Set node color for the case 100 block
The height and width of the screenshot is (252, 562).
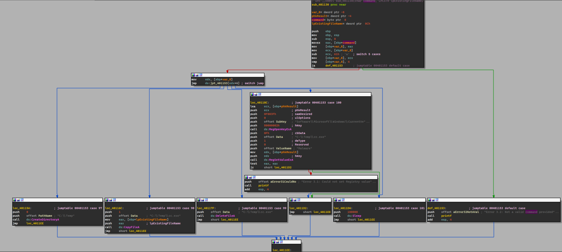pyautogui.click(x=252, y=94)
